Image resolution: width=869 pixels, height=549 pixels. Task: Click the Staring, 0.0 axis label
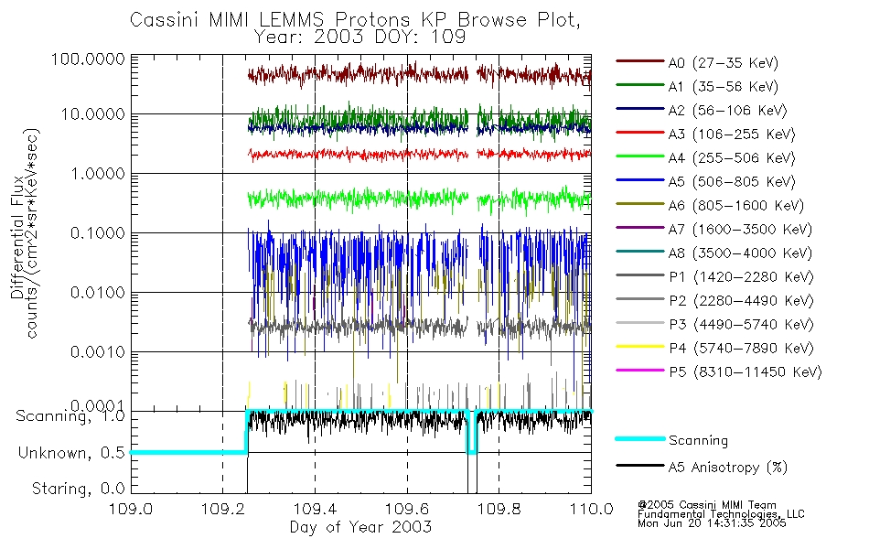pyautogui.click(x=78, y=489)
